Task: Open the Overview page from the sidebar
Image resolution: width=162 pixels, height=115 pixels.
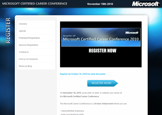Action: tap(23, 24)
